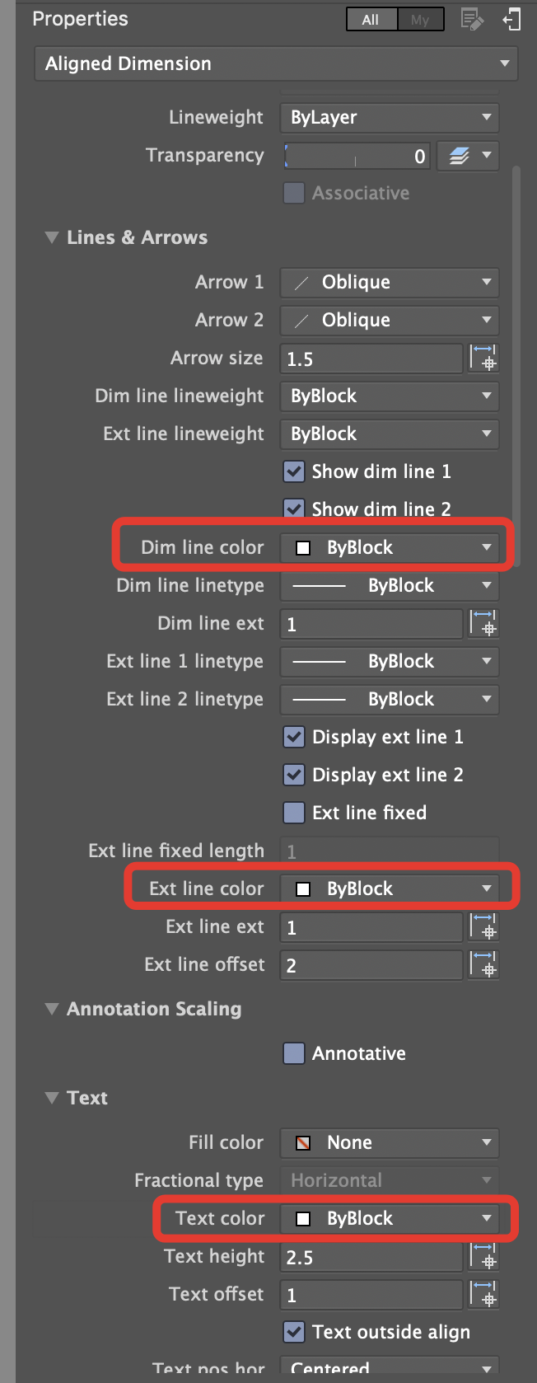
Task: Collapse the Lines & Arrows section
Action: (51, 237)
